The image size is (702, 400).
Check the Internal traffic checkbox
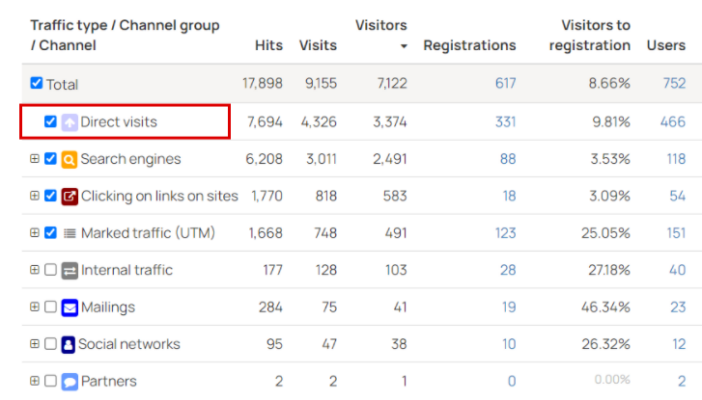coord(50,270)
